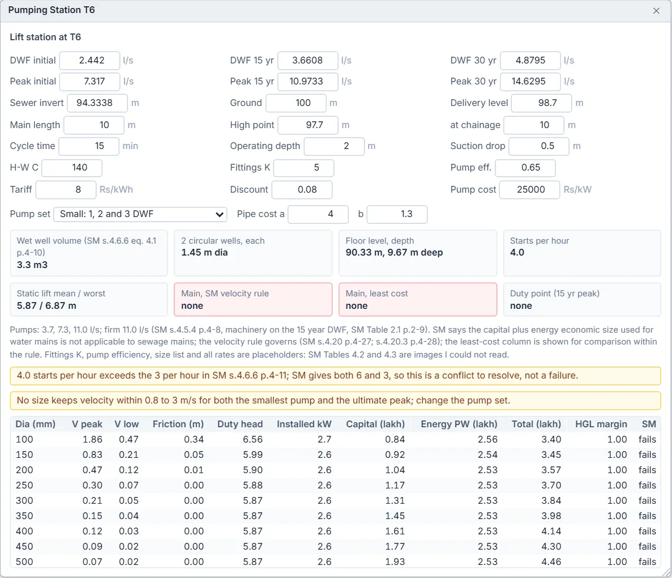
Task: Edit the DWF 15 yr field
Action: click(308, 61)
